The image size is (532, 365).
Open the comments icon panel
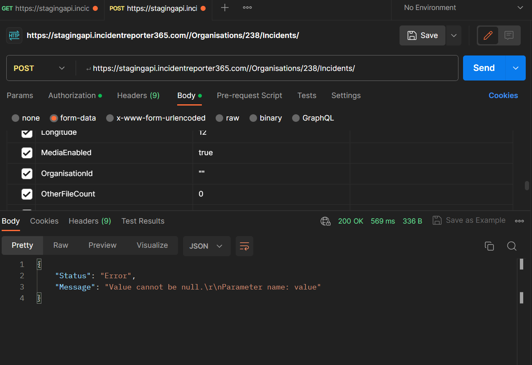tap(509, 35)
